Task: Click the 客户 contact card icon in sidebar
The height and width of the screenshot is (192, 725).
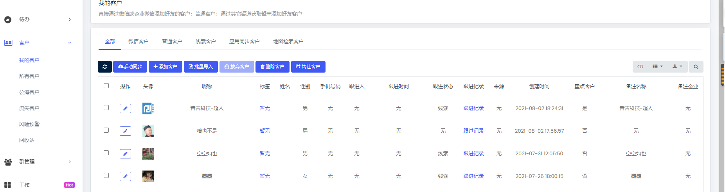Action: (x=8, y=43)
